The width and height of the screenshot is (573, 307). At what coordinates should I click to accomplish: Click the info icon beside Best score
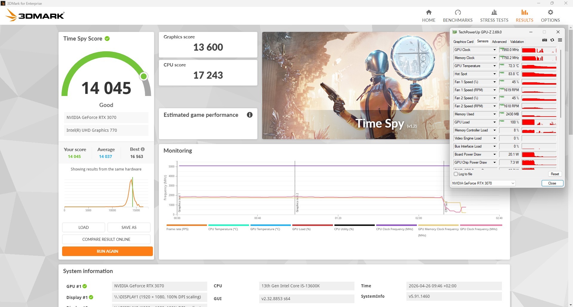(x=143, y=149)
